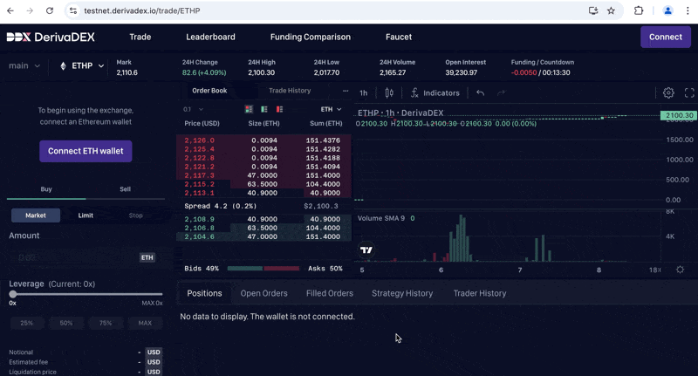Click the Bids/Asks ratio bar
The width and height of the screenshot is (698, 376).
coord(263,269)
